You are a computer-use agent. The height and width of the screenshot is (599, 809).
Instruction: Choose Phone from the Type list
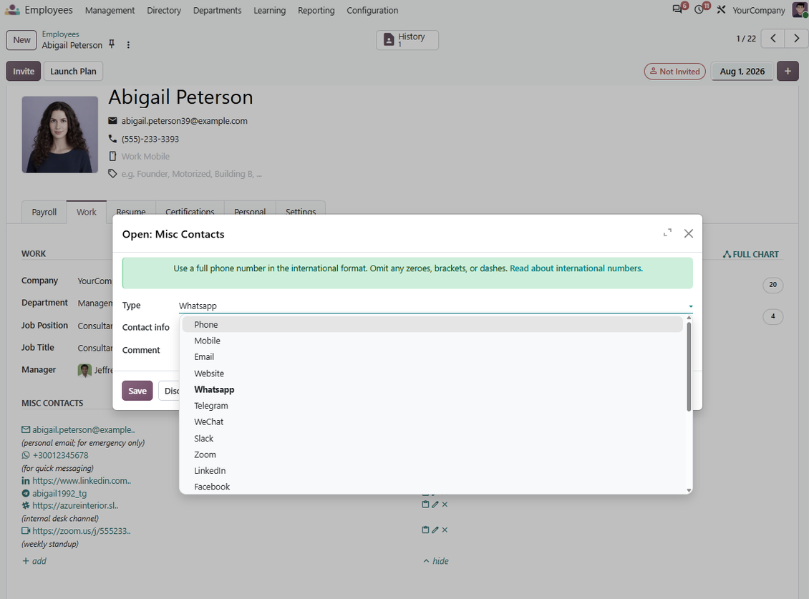click(x=432, y=324)
